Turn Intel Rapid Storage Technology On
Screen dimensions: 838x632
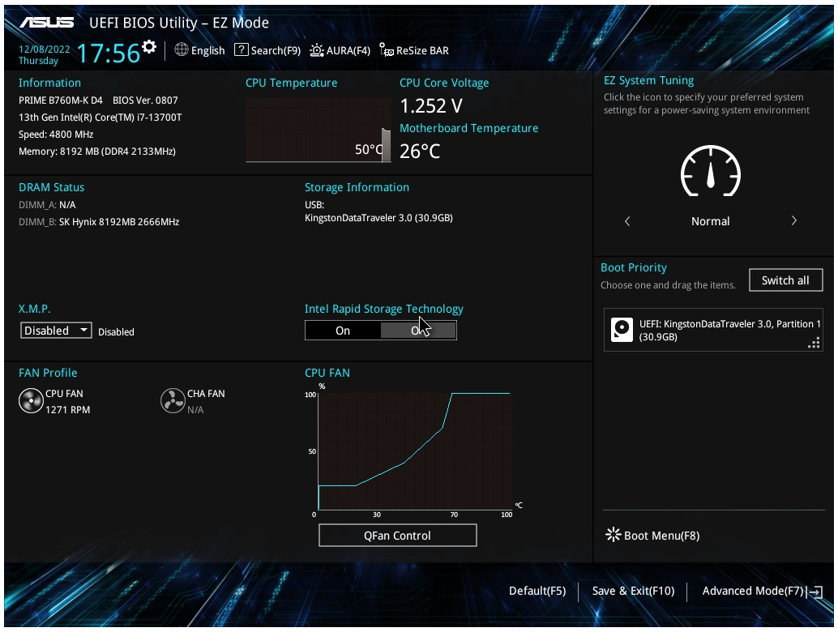click(x=343, y=331)
